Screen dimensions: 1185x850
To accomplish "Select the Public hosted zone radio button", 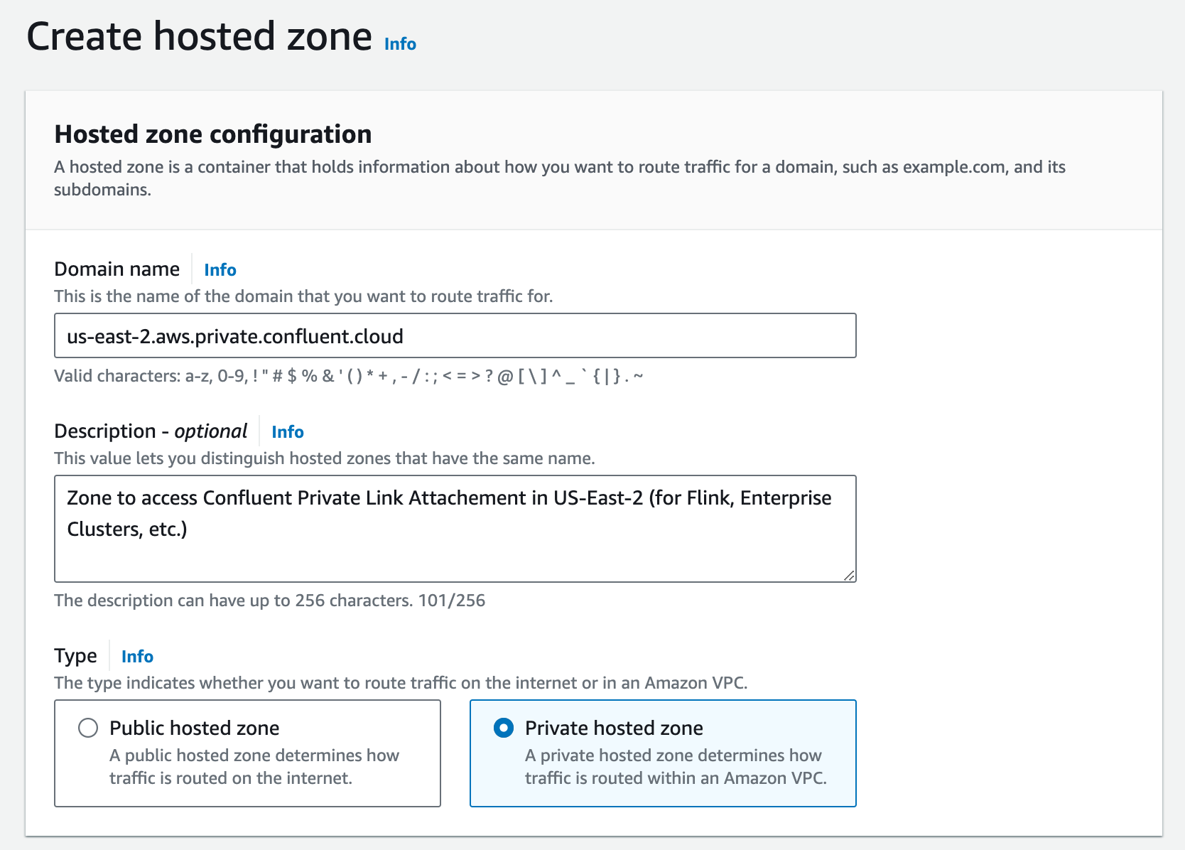I will point(88,728).
